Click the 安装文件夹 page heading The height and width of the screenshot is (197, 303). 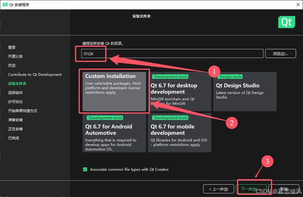click(x=142, y=16)
